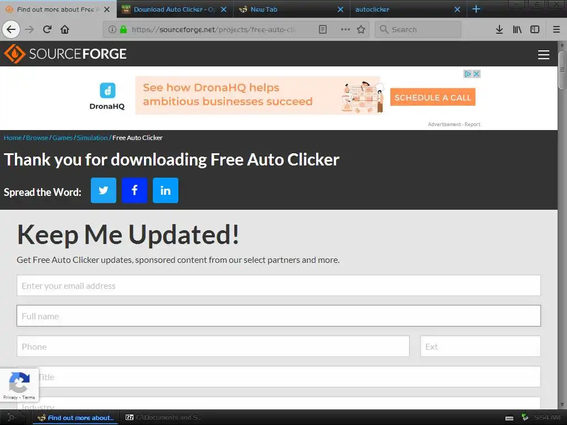
Task: Close the DronaHQ advertisement
Action: click(x=477, y=74)
